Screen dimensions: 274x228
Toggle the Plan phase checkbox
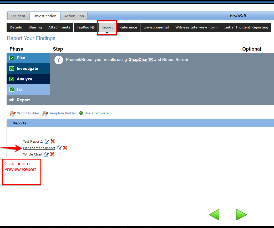coord(12,58)
